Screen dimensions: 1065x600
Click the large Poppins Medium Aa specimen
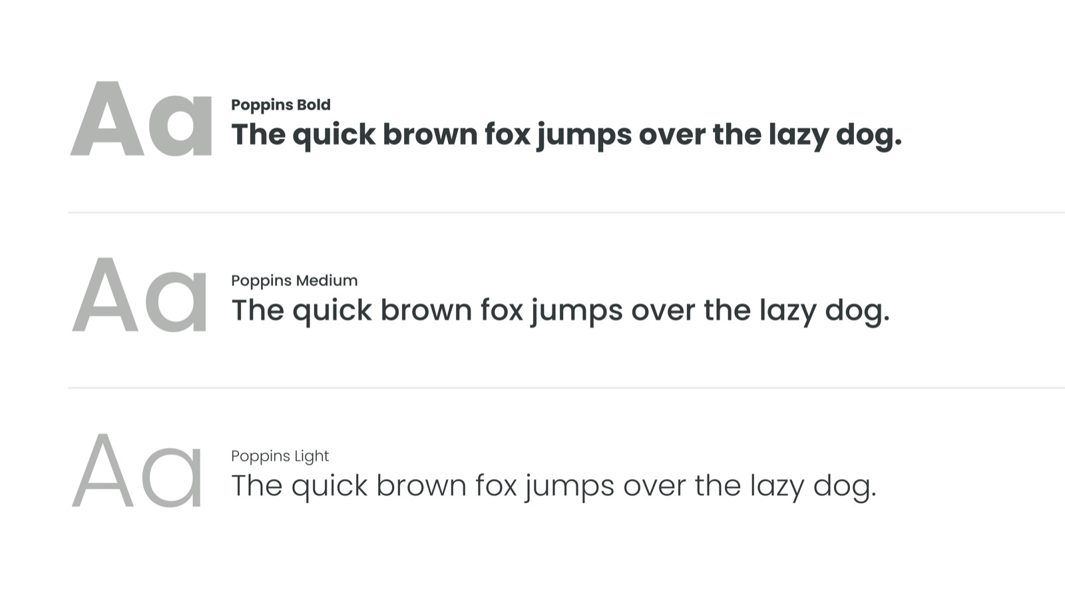point(140,295)
